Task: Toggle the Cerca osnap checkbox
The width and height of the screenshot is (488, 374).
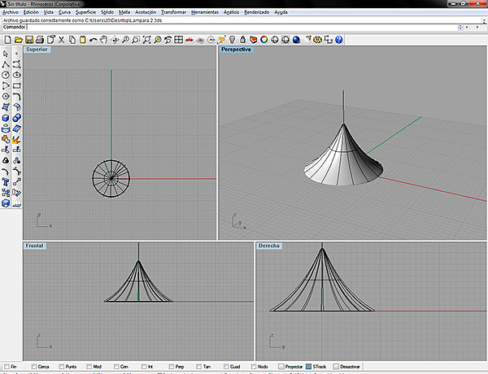Action: 33,367
